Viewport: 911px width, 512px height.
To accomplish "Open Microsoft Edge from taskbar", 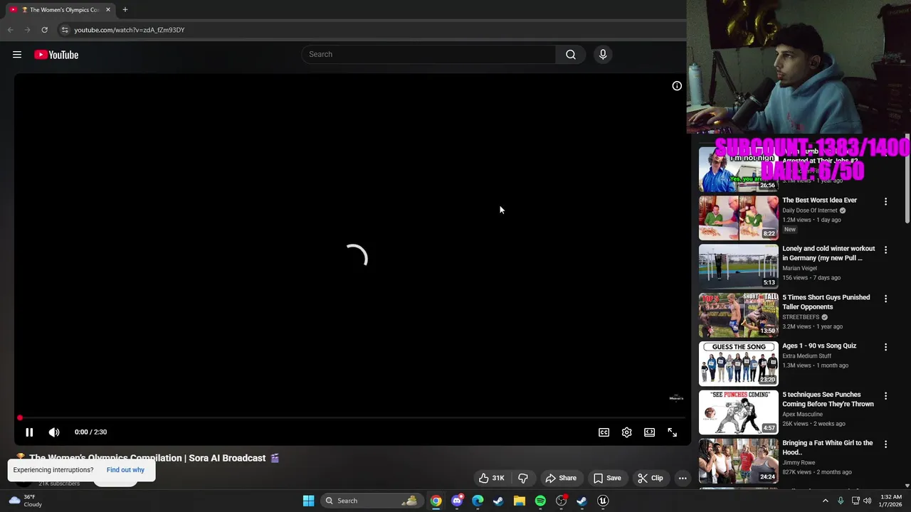I will pyautogui.click(x=478, y=501).
